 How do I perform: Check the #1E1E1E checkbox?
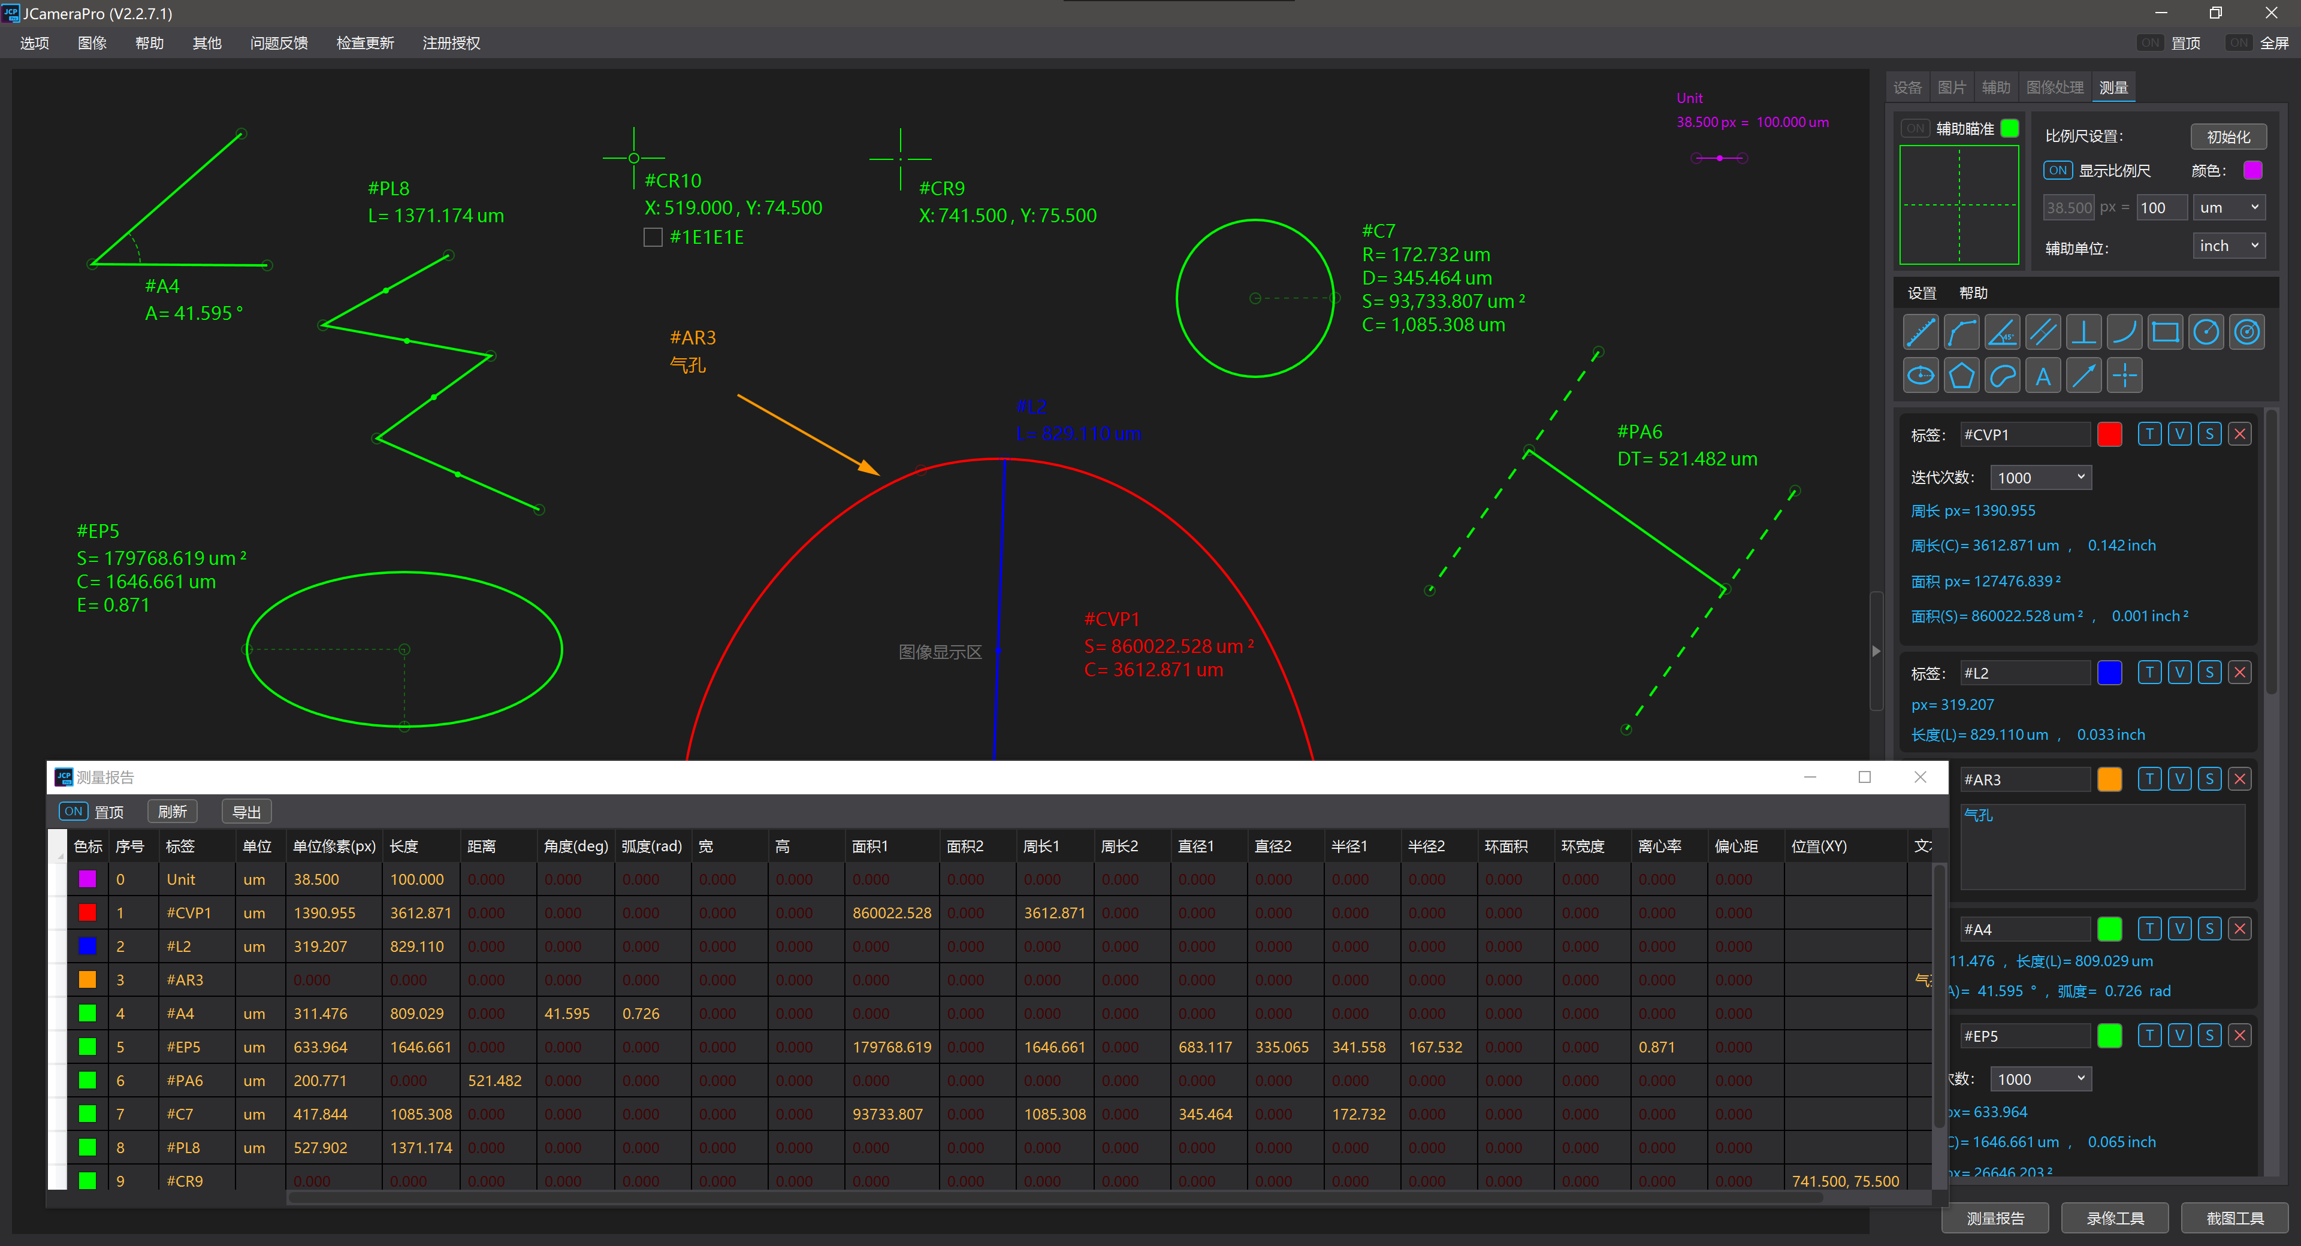pyautogui.click(x=653, y=237)
